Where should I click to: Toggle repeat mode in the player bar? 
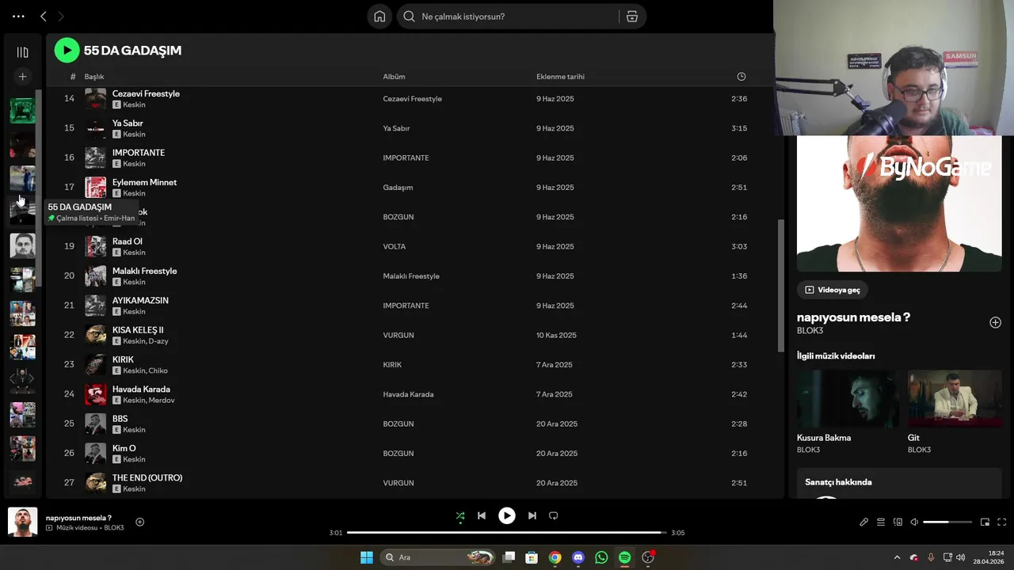[554, 515]
